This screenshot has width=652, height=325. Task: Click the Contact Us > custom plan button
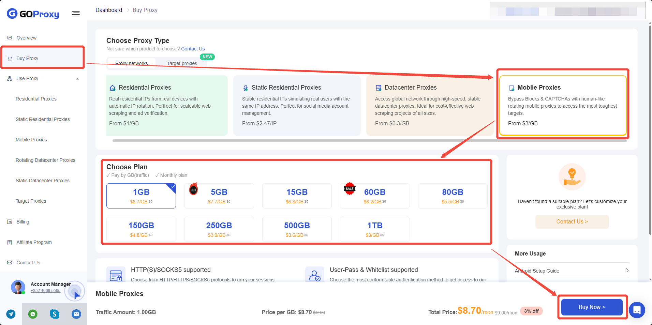coord(572,222)
